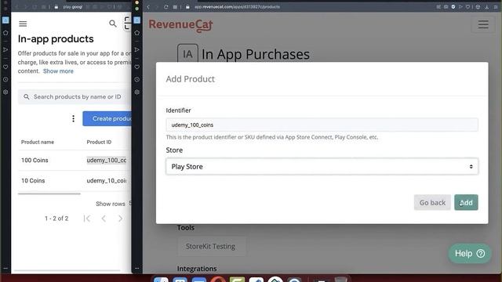
Task: Click the Add button in Add Product dialog
Action: pyautogui.click(x=466, y=202)
